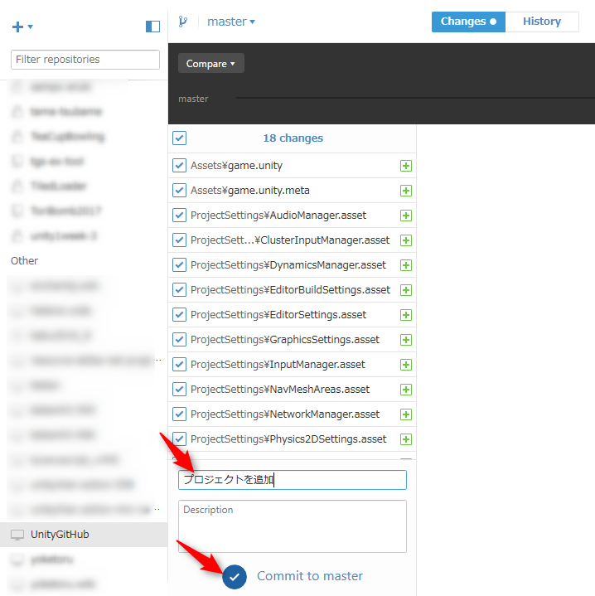
Task: Toggle the select-all 18 changes checkbox
Action: click(x=179, y=138)
